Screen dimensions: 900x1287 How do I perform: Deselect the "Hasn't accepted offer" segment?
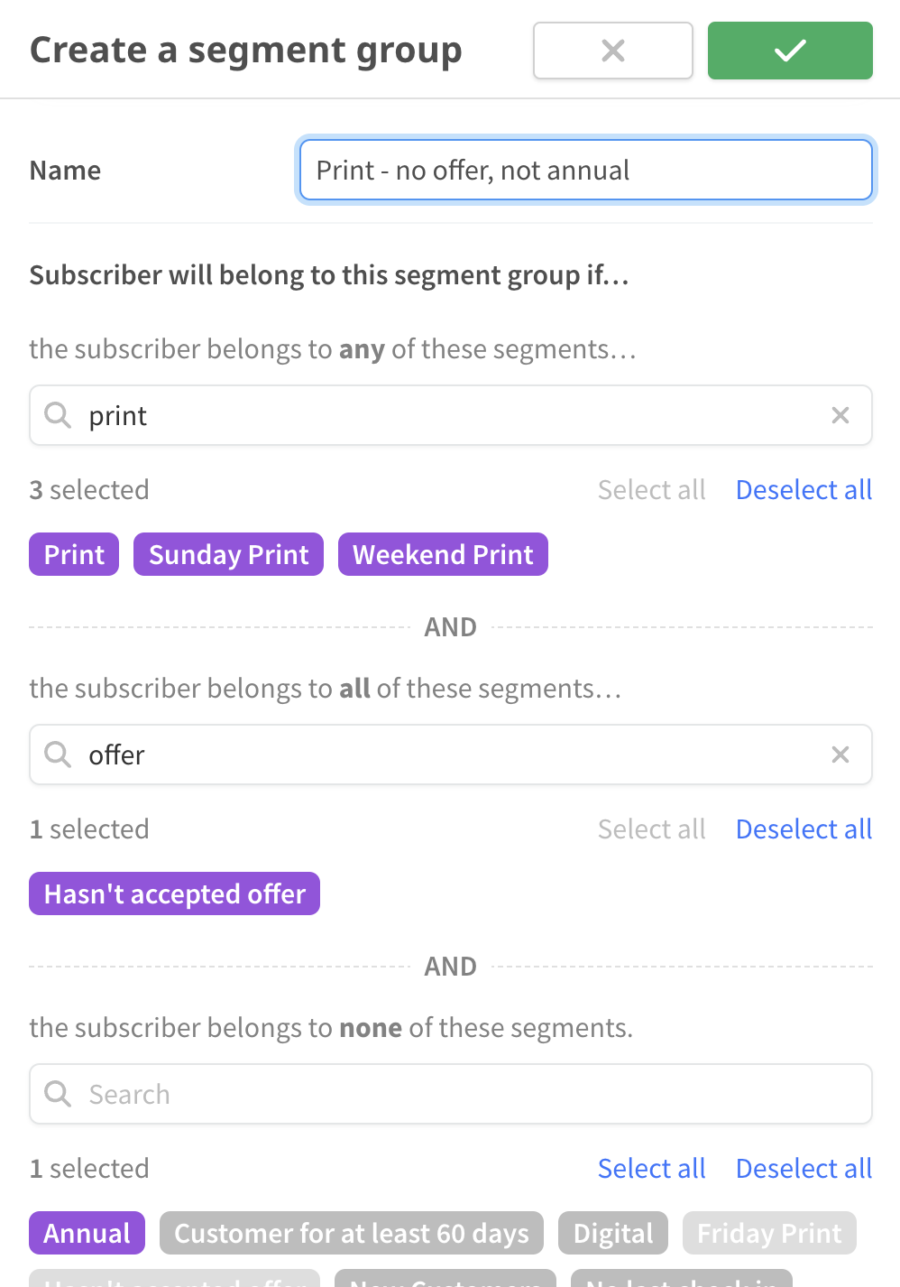[x=174, y=893]
